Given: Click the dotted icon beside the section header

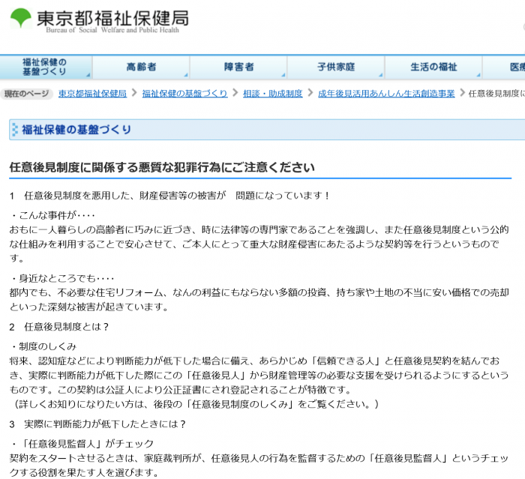Looking at the screenshot, I should tap(15, 130).
